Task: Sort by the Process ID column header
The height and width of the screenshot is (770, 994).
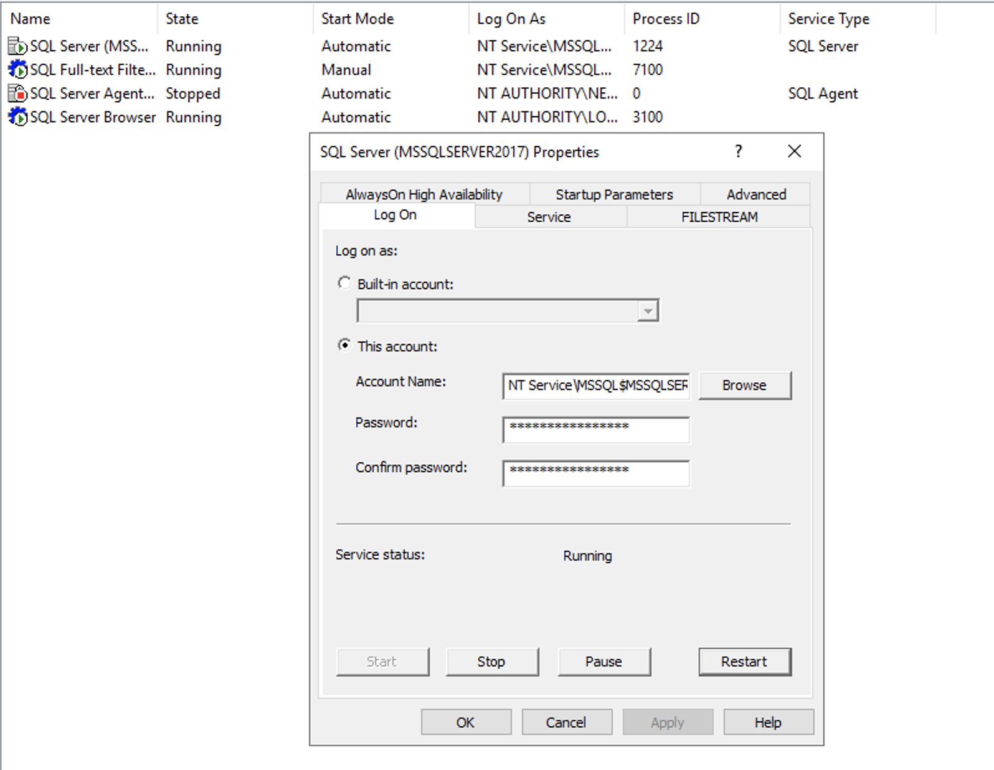Action: point(703,19)
